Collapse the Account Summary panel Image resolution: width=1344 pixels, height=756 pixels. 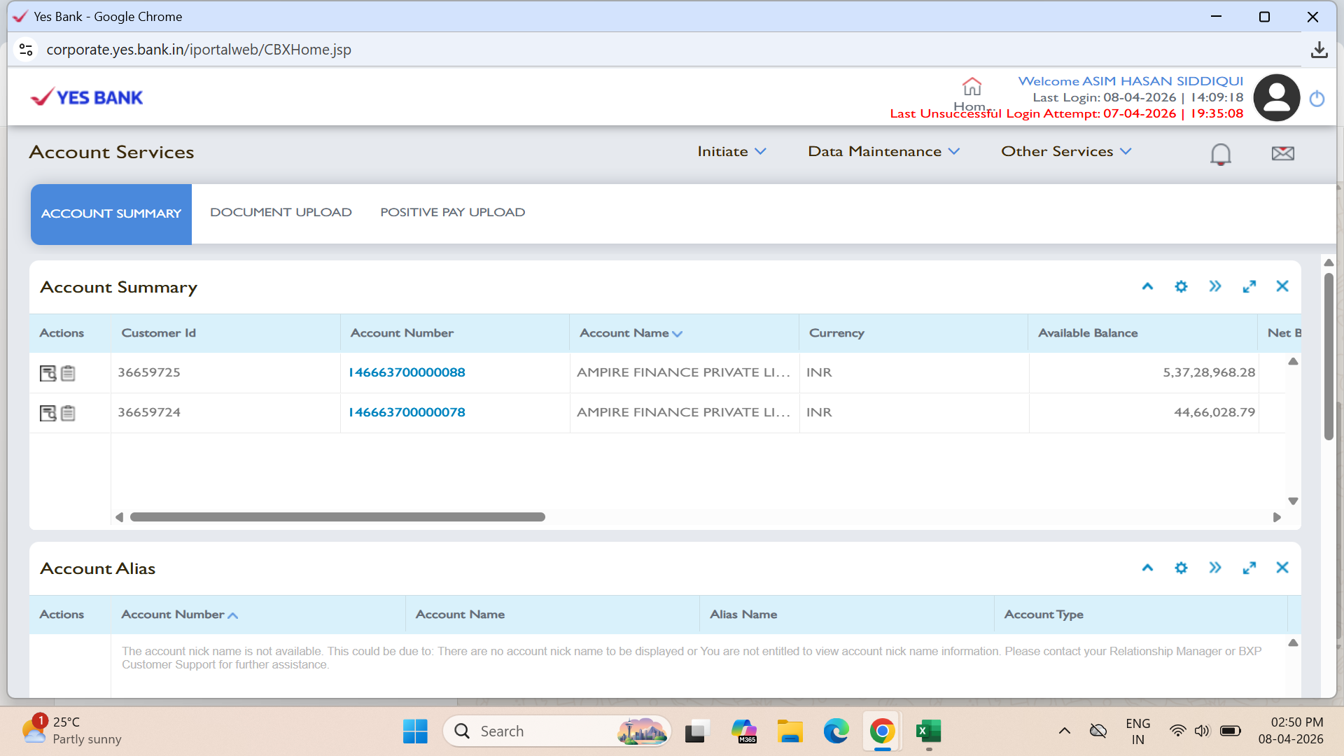click(1147, 286)
